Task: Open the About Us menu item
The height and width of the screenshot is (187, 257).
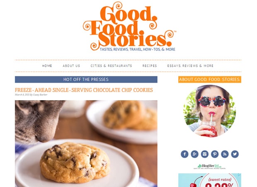Action: (x=71, y=66)
